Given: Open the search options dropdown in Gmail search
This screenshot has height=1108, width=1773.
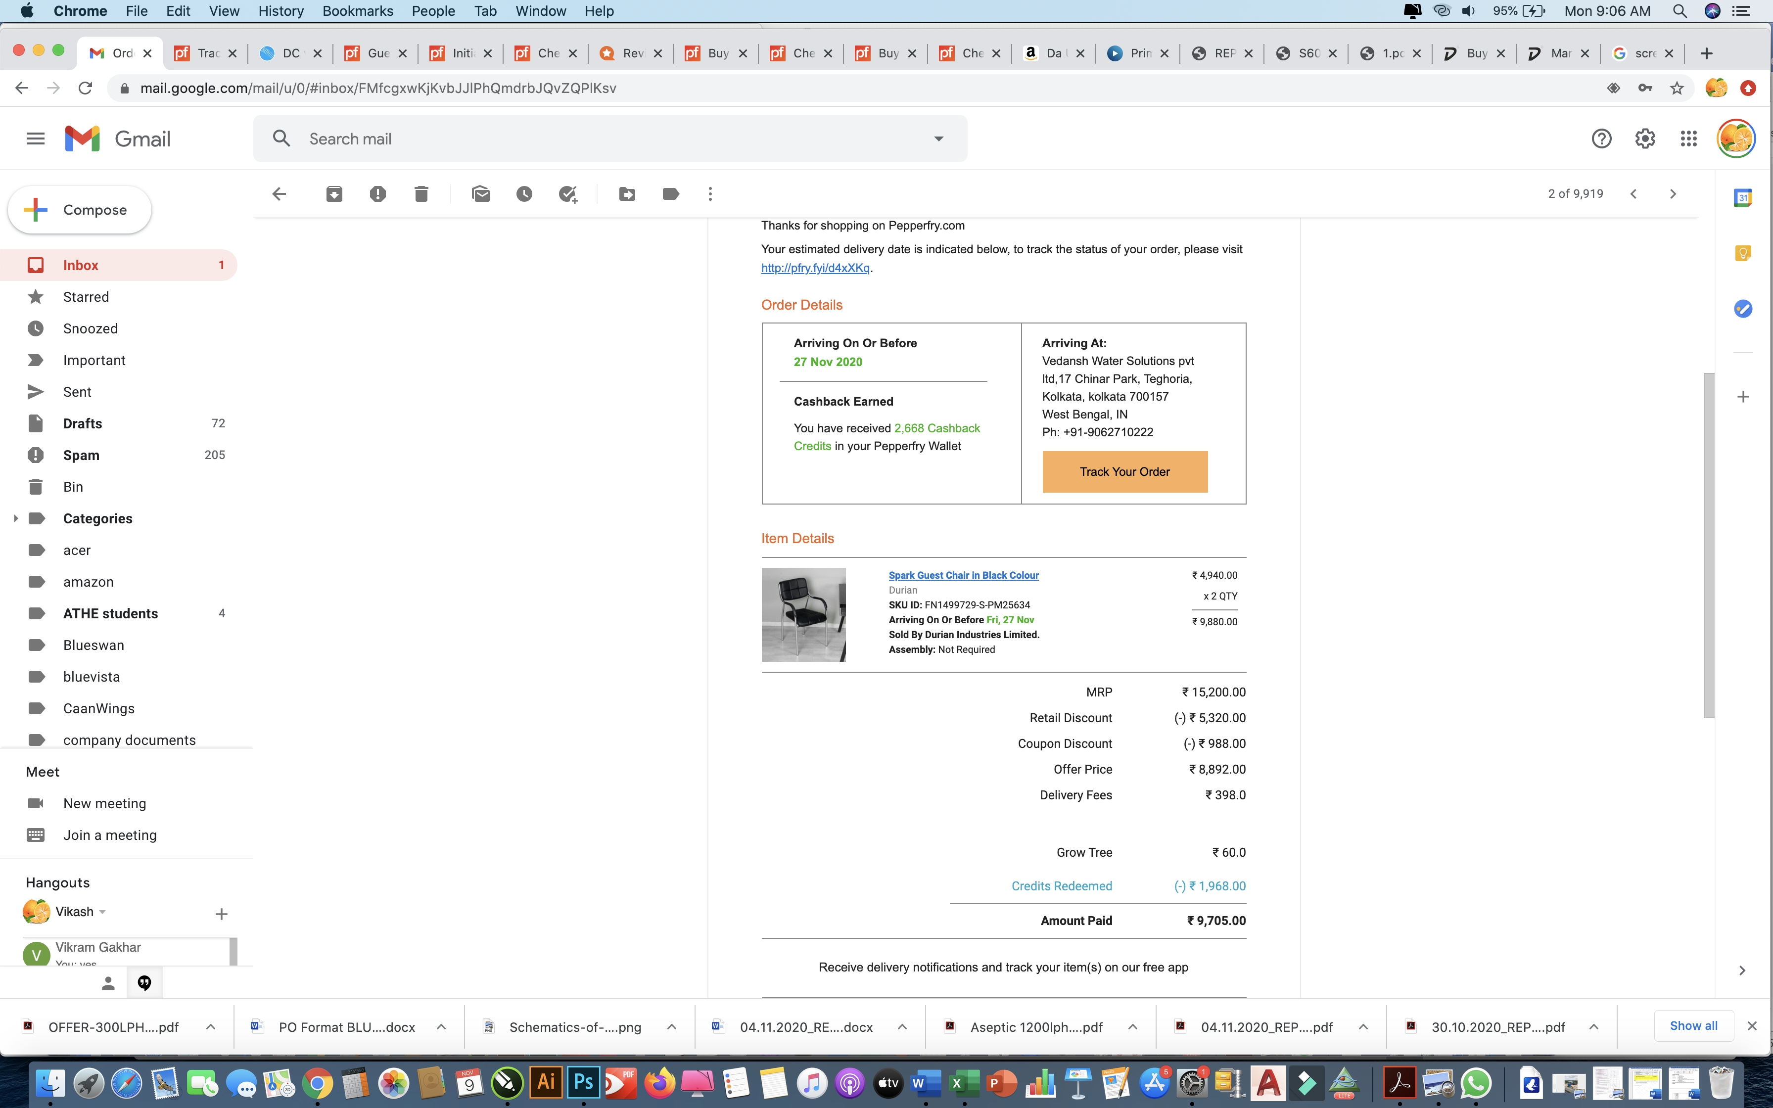Looking at the screenshot, I should point(938,138).
